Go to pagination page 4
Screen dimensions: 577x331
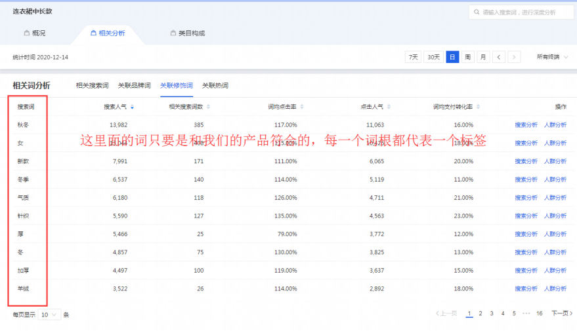503,313
